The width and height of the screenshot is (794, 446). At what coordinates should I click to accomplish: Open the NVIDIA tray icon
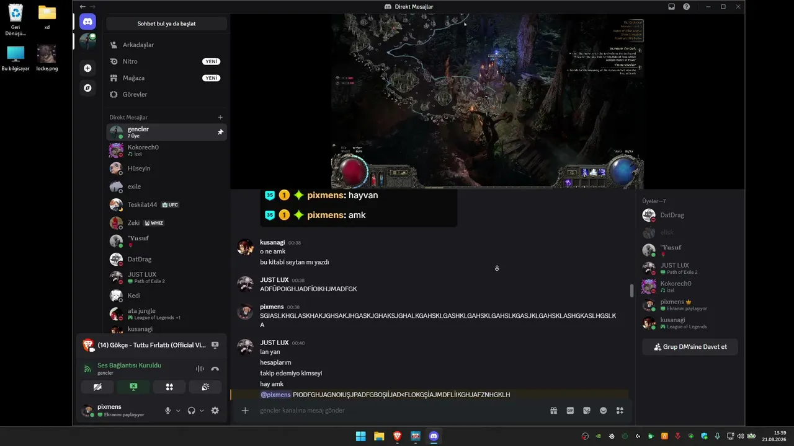point(598,436)
